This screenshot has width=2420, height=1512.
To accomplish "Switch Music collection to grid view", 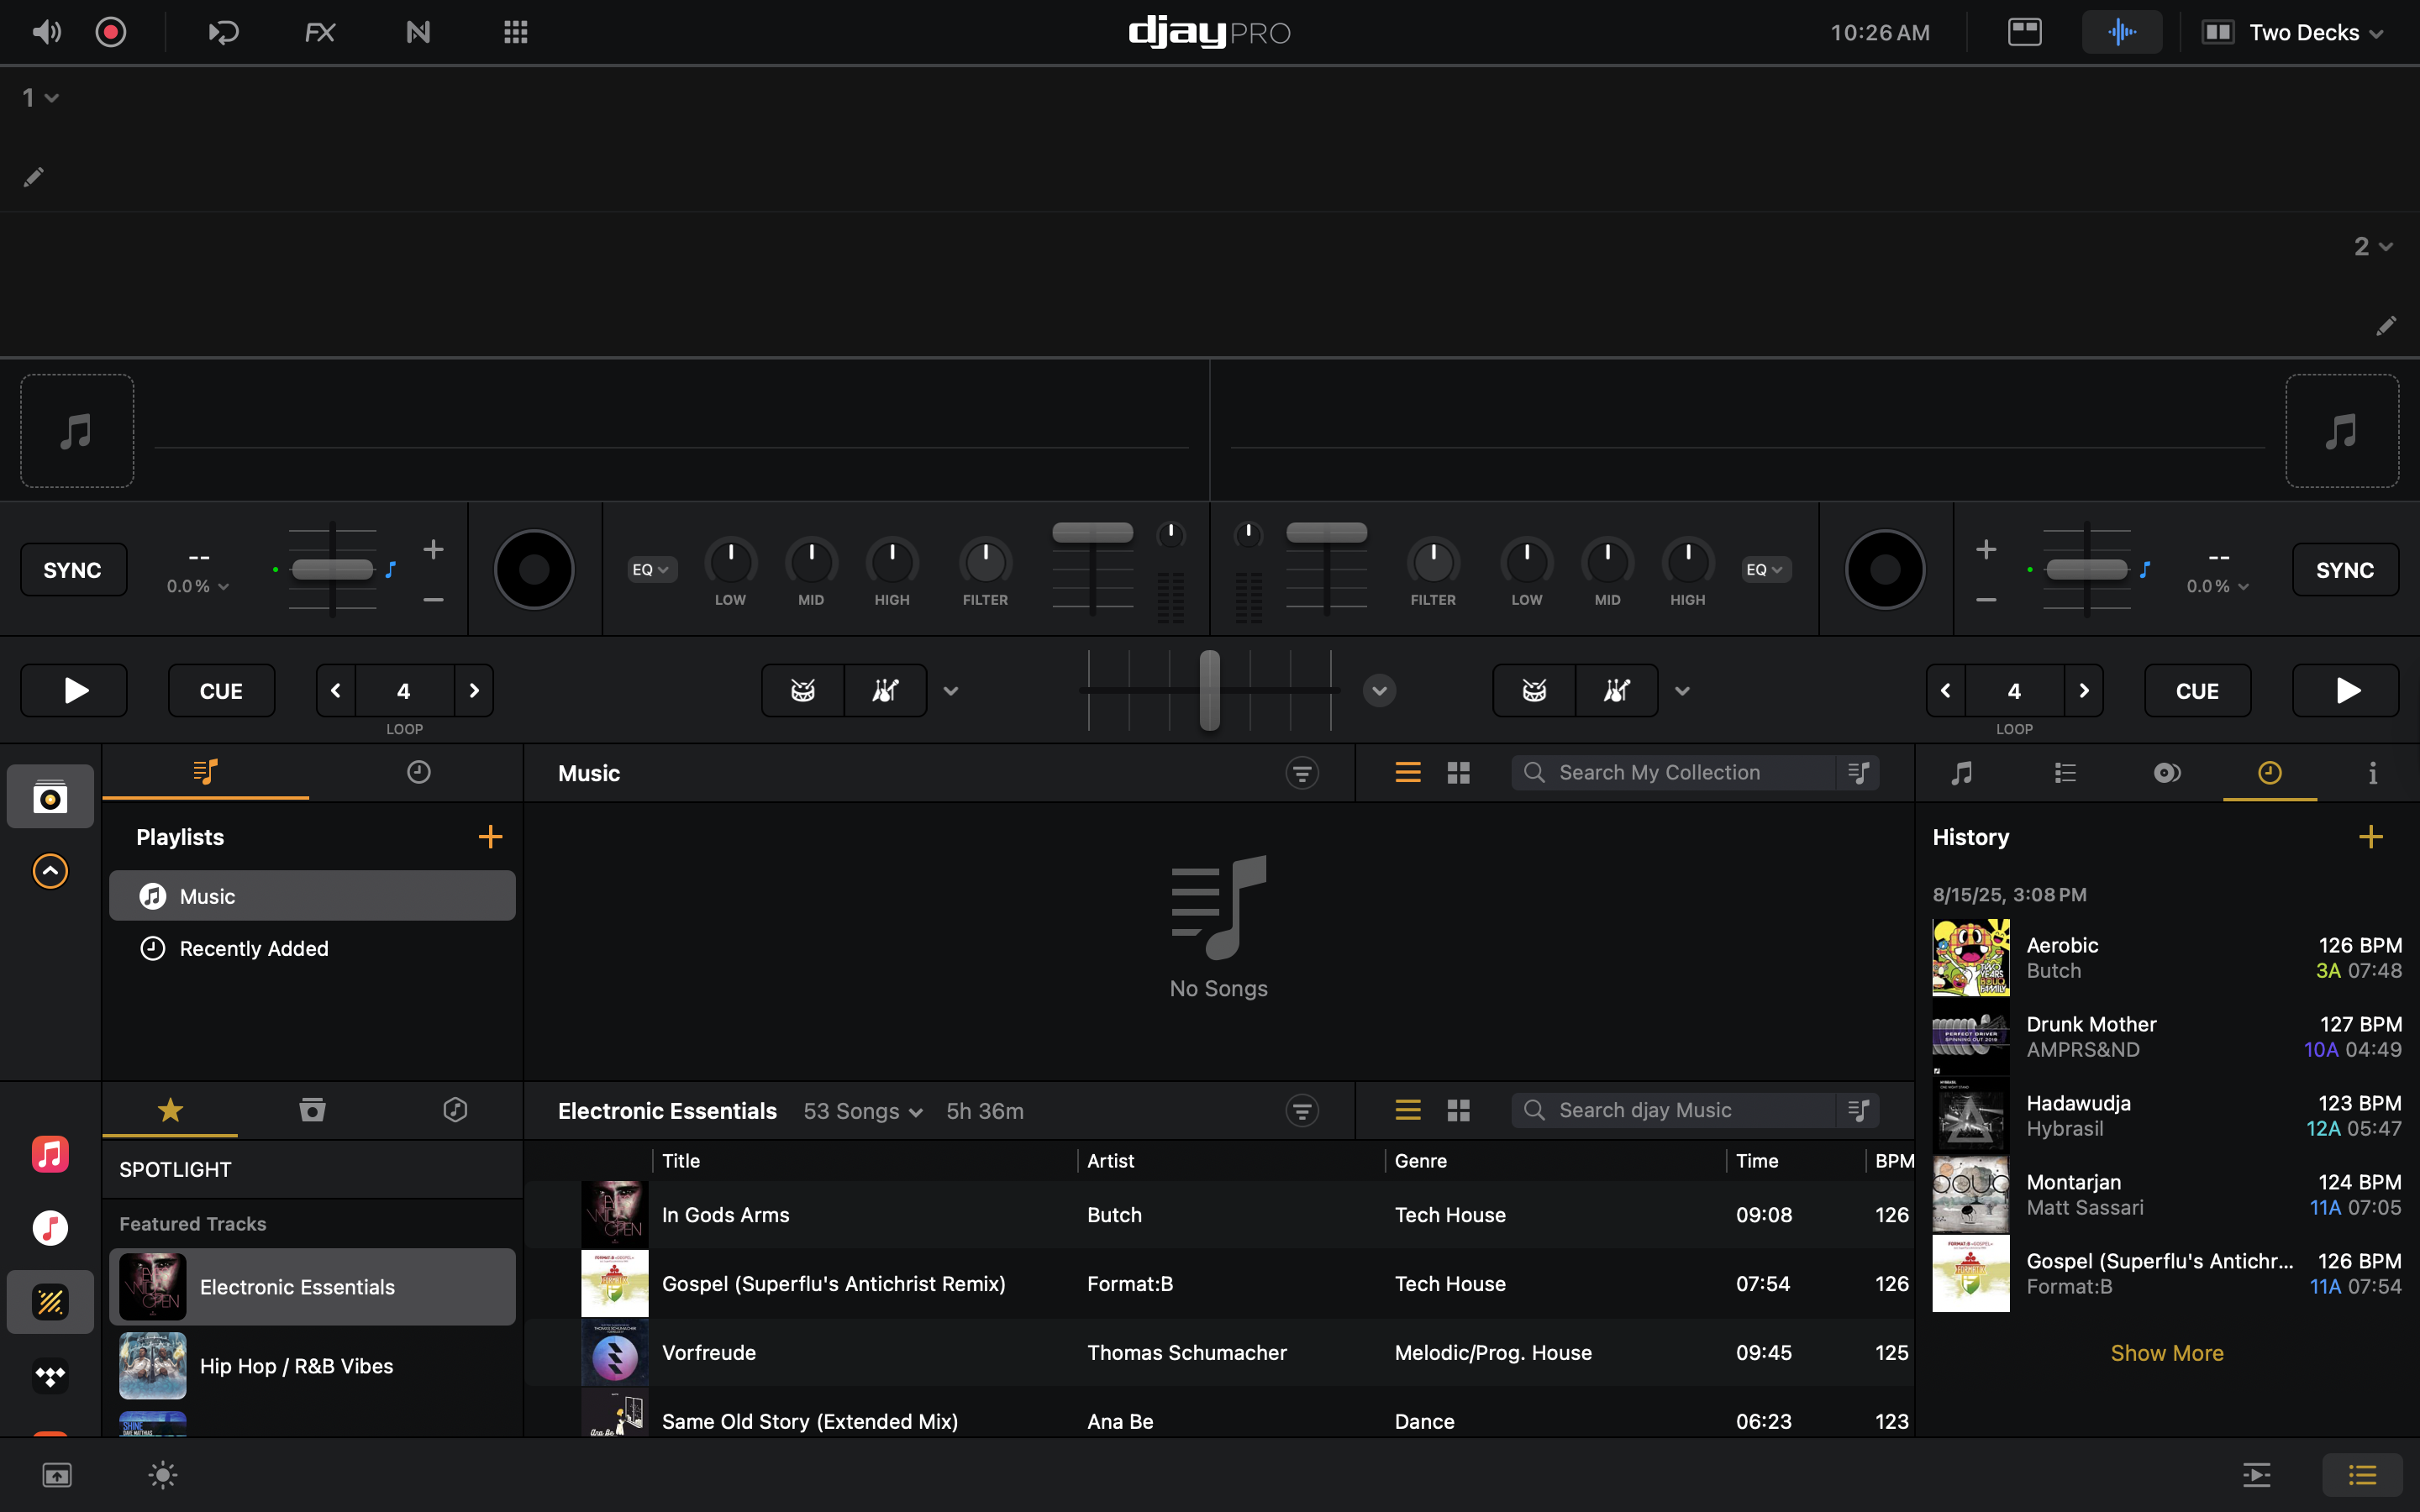I will click(1459, 773).
